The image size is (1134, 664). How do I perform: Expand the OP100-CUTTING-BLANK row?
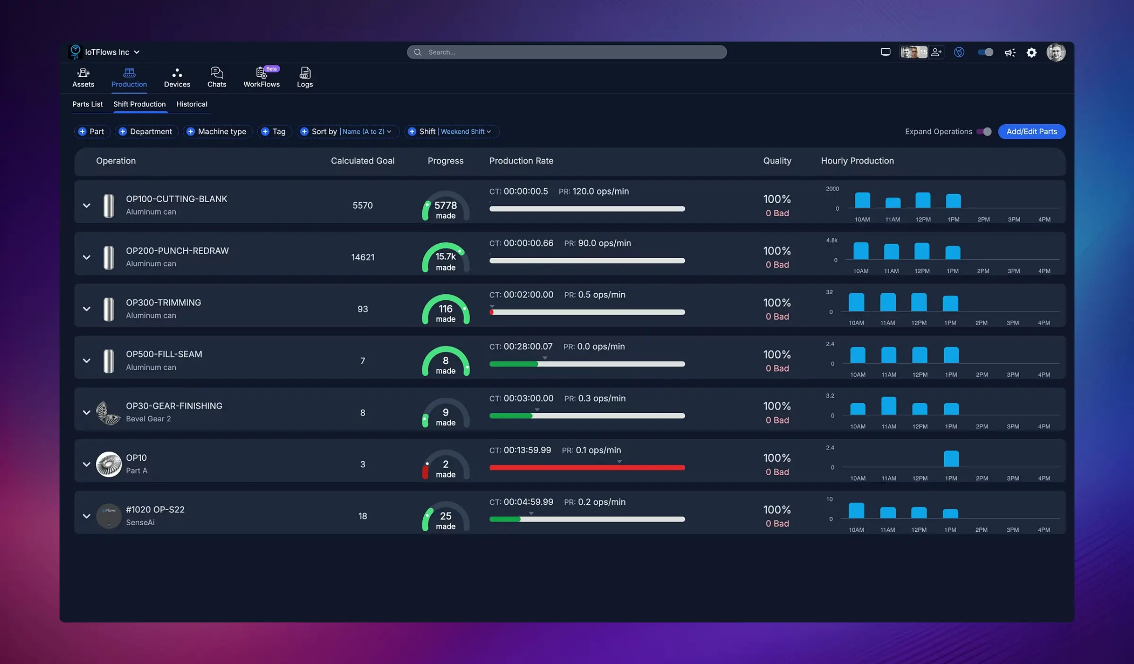coord(86,205)
